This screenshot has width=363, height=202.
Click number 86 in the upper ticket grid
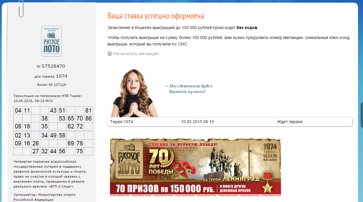pos(88,119)
